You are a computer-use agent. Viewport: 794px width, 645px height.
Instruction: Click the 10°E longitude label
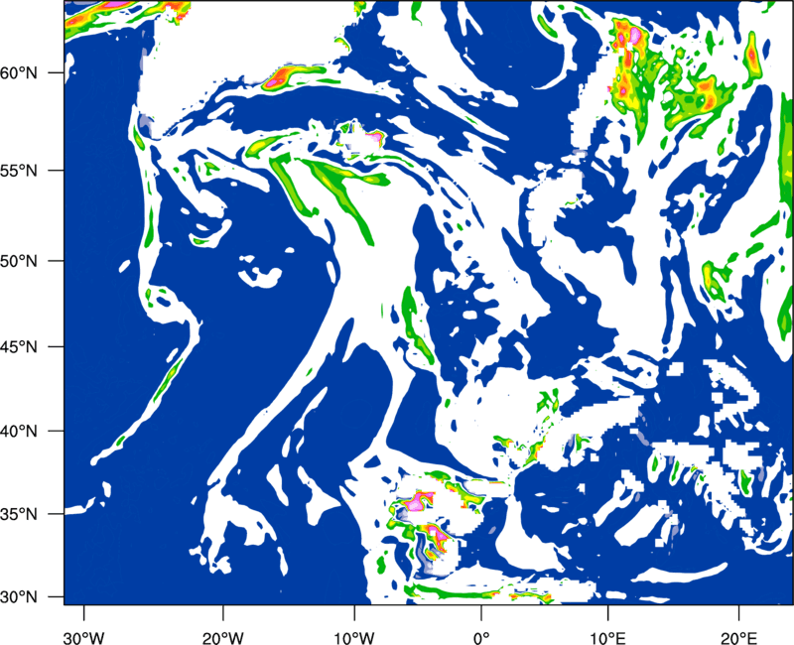(608, 638)
